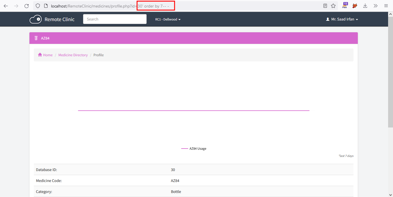Select the Category label
The height and width of the screenshot is (197, 393).
44,192
